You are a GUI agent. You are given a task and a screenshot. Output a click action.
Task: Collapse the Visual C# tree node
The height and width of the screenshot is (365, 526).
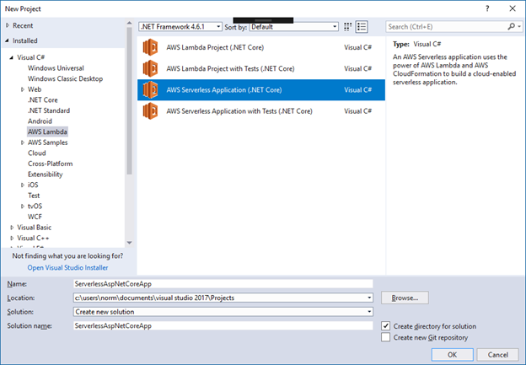click(x=12, y=57)
